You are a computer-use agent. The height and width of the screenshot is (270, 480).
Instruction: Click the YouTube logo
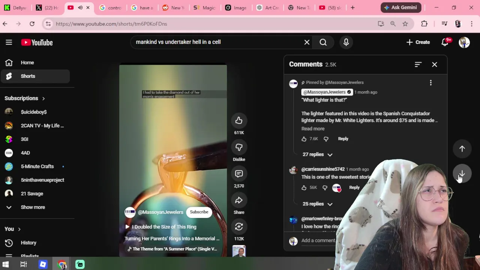tap(37, 42)
